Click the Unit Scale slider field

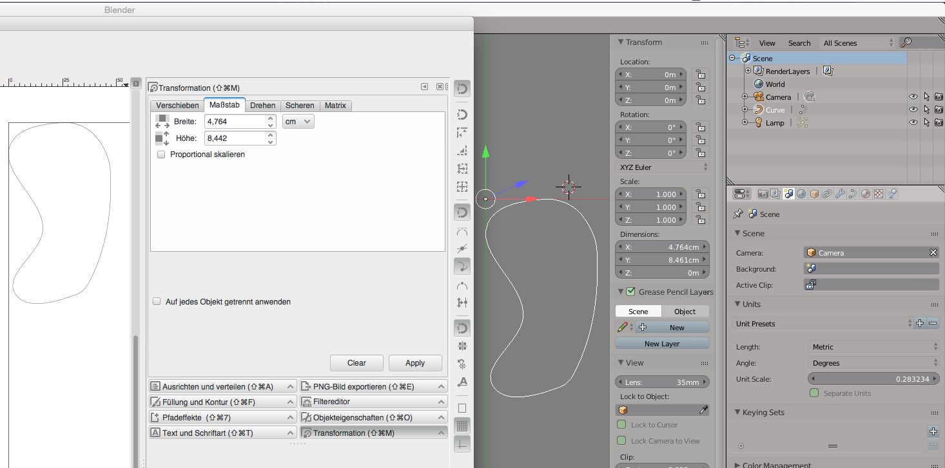[x=873, y=379]
